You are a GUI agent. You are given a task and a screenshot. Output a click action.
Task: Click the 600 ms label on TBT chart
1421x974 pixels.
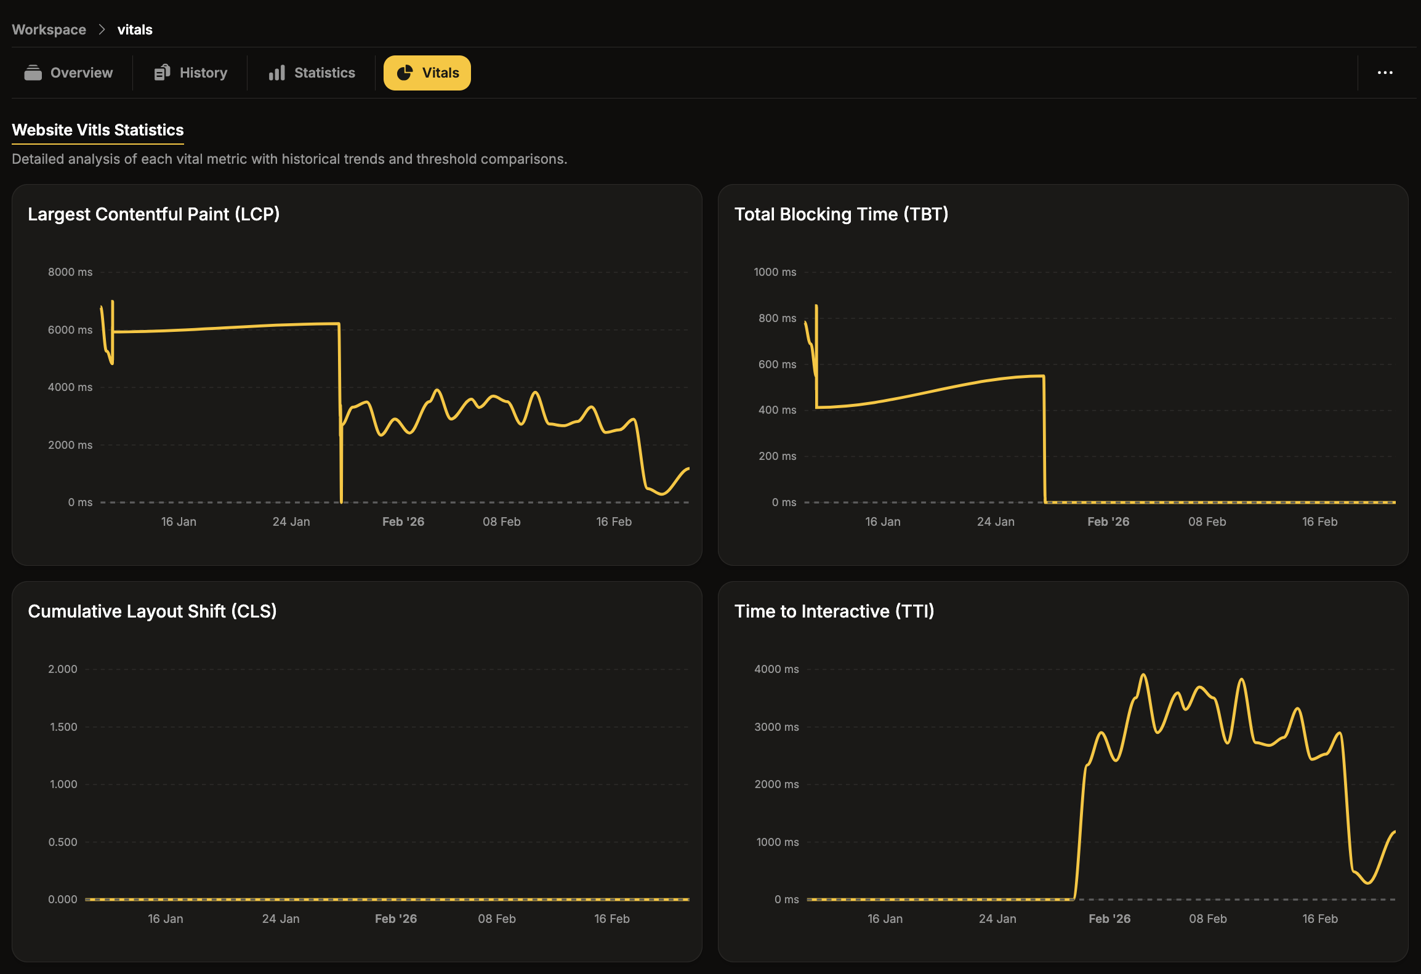[777, 364]
